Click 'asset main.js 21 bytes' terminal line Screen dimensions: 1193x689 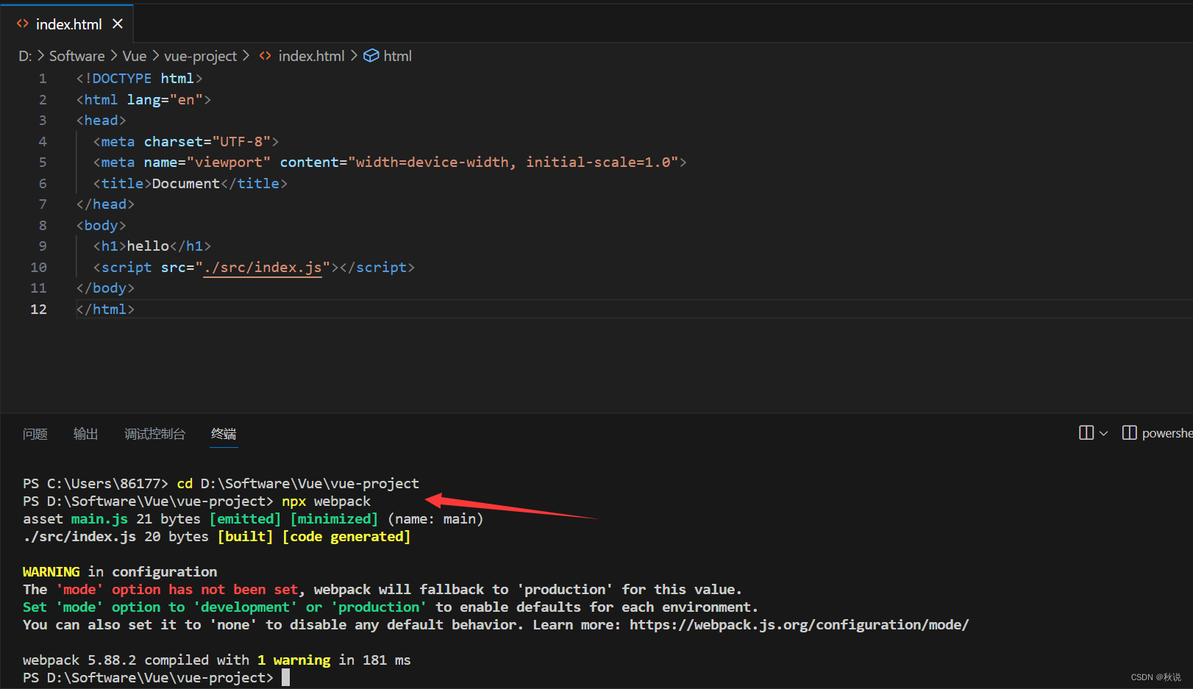(253, 519)
